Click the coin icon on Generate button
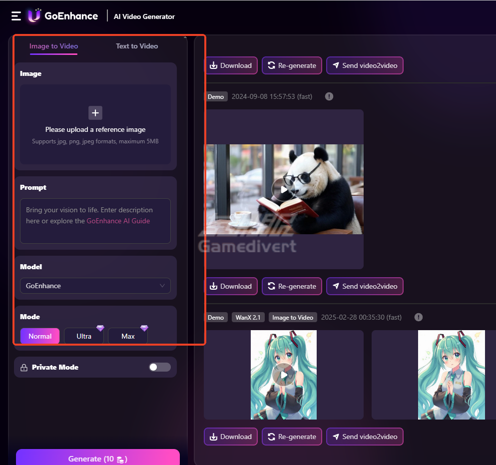 [120, 460]
